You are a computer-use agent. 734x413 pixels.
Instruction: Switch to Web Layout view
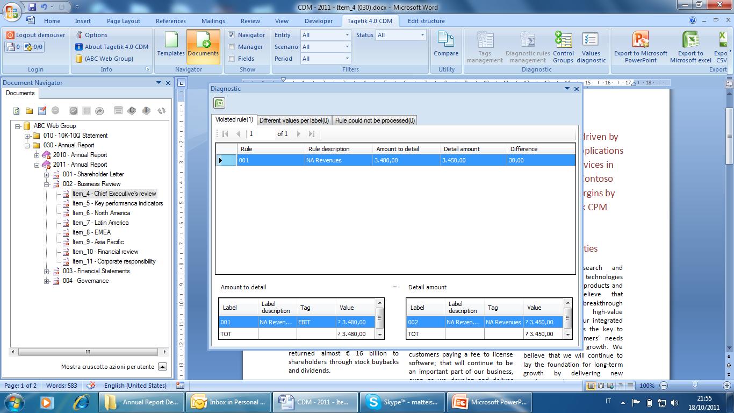pos(610,386)
